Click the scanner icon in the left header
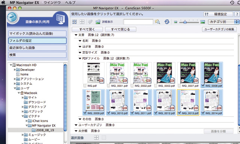 [x=12, y=18]
